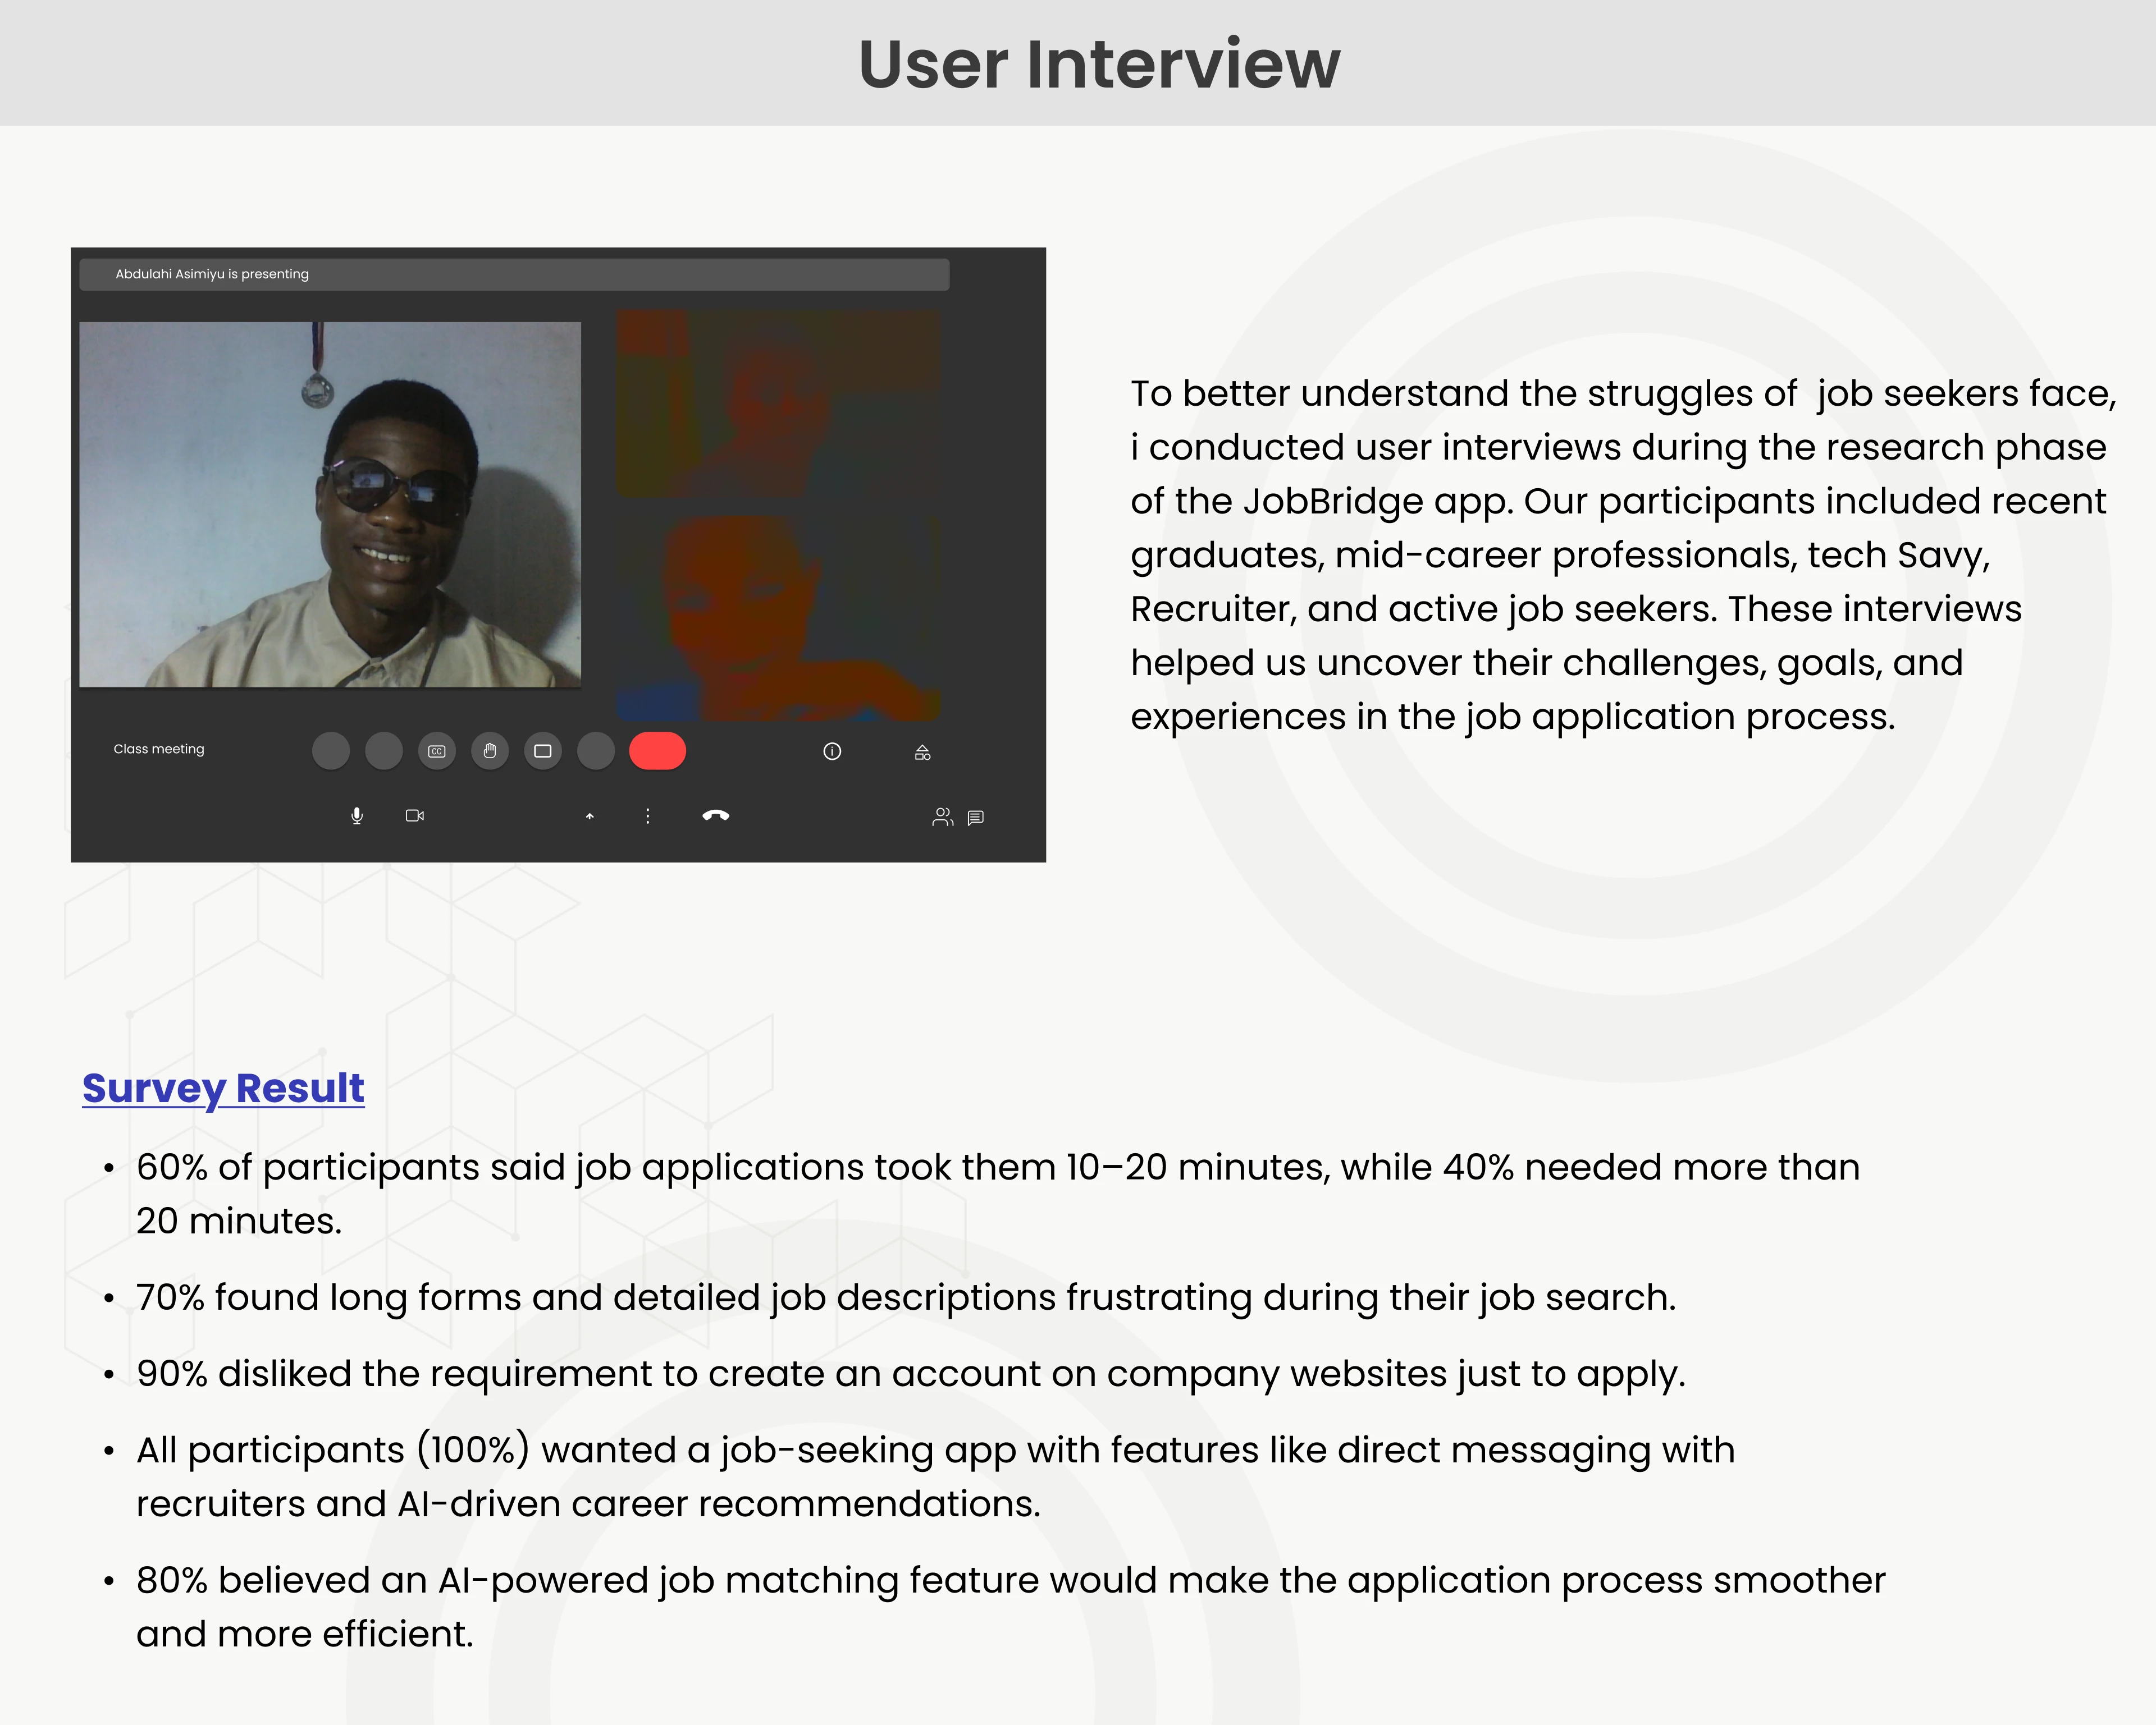Click the Class meeting label
Screen dimensions: 2156x1725
159,750
